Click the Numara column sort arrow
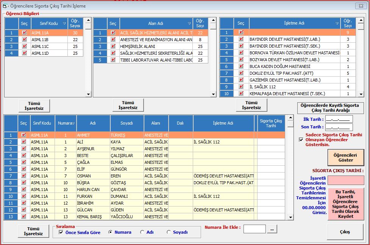This screenshot has width=370, height=245. [x=73, y=123]
